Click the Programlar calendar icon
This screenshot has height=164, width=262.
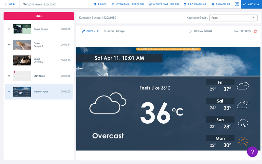click(x=185, y=4)
